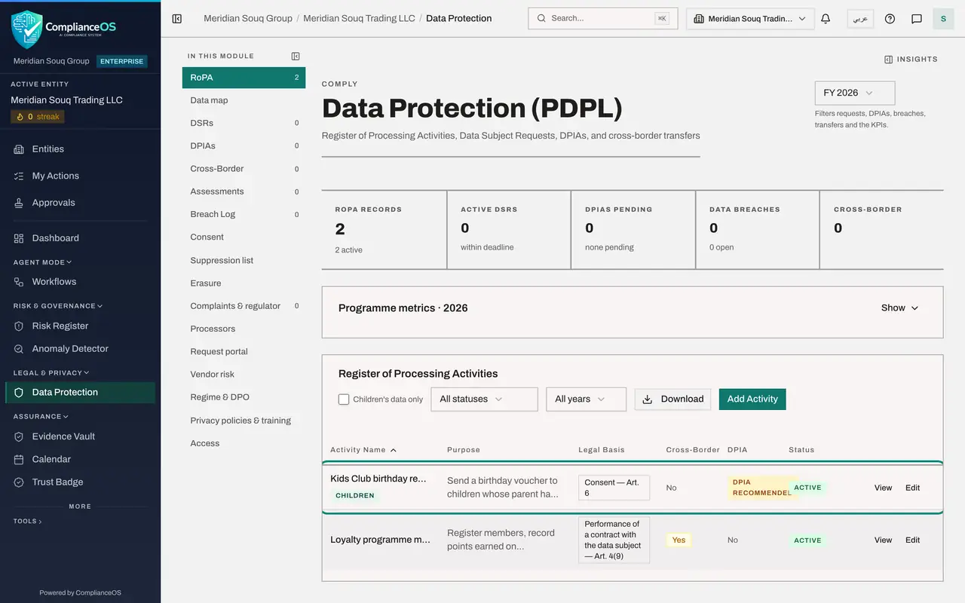Open the Data map module item

point(244,100)
